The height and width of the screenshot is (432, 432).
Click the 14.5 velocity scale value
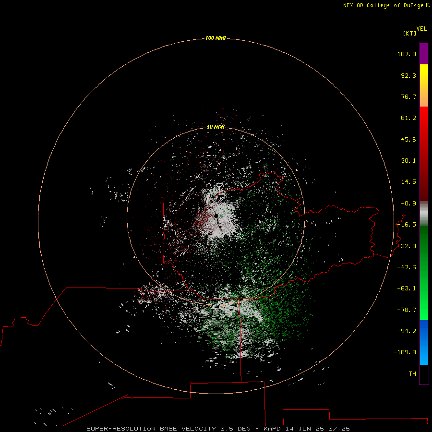pos(408,182)
